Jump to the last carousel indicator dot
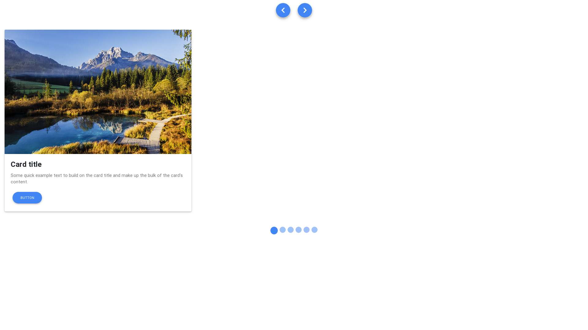The height and width of the screenshot is (330, 588). click(x=315, y=230)
